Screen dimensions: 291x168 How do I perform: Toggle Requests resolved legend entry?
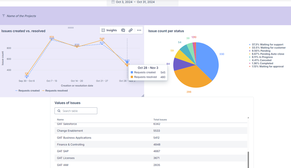click(x=55, y=91)
